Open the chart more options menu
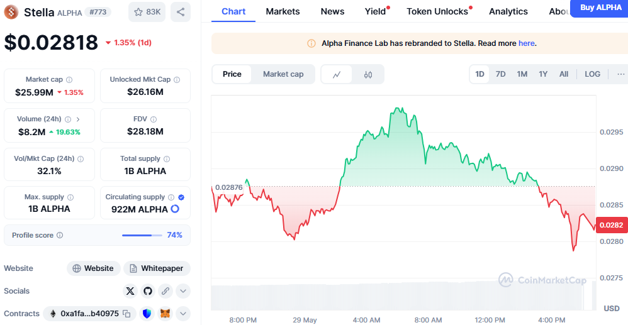Image resolution: width=628 pixels, height=325 pixels. (621, 74)
